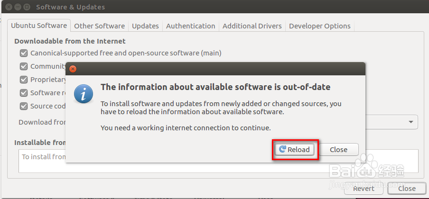Toggle the Software restricted checkbox
This screenshot has width=429, height=199.
tap(24, 93)
